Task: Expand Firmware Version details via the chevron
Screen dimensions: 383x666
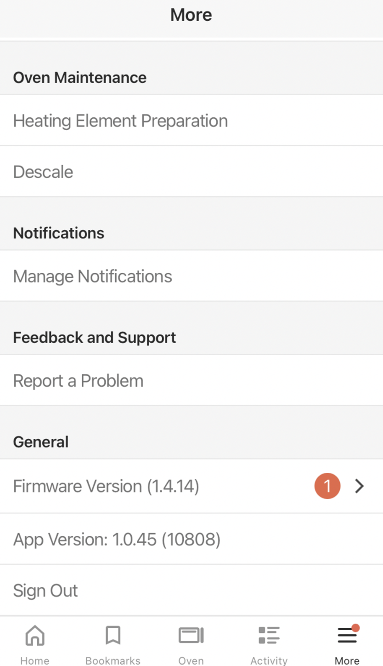Action: (359, 486)
